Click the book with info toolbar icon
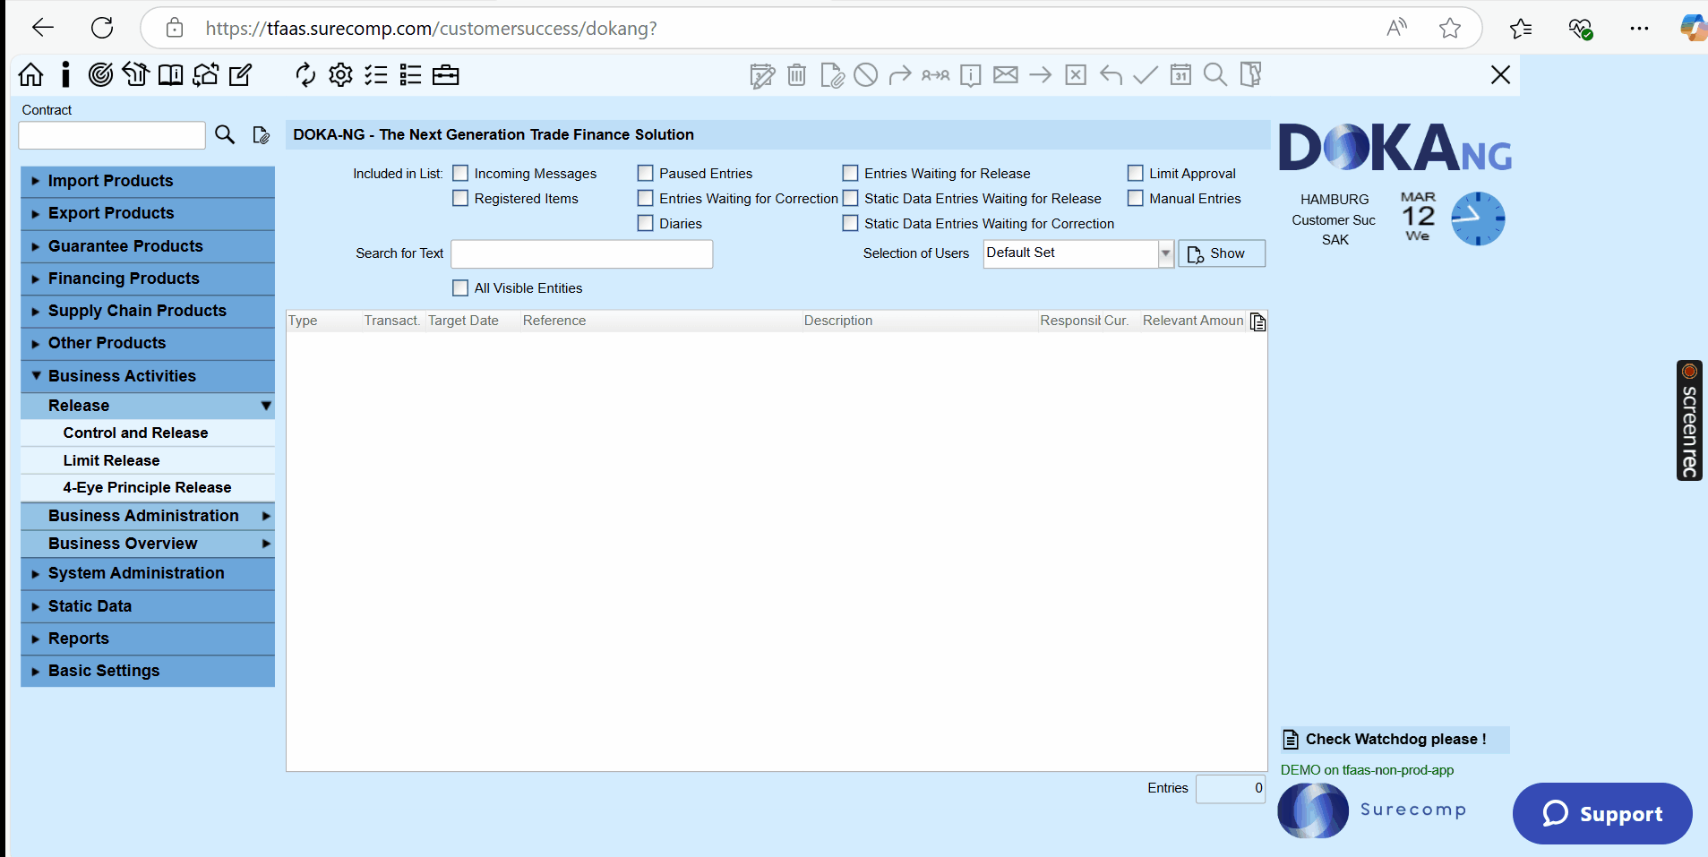The image size is (1708, 857). tap(170, 74)
